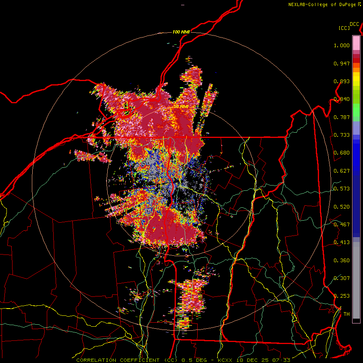Click the TH threshold label
363x363 pixels.
click(x=346, y=314)
